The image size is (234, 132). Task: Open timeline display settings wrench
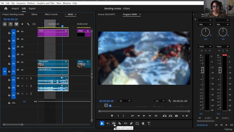28,24
